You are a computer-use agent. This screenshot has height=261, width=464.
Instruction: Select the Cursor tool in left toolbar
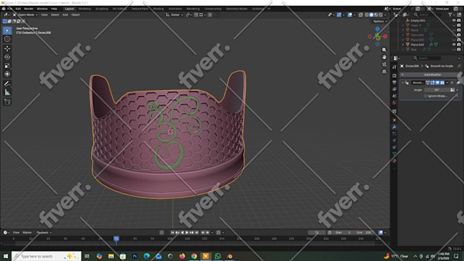click(x=8, y=39)
